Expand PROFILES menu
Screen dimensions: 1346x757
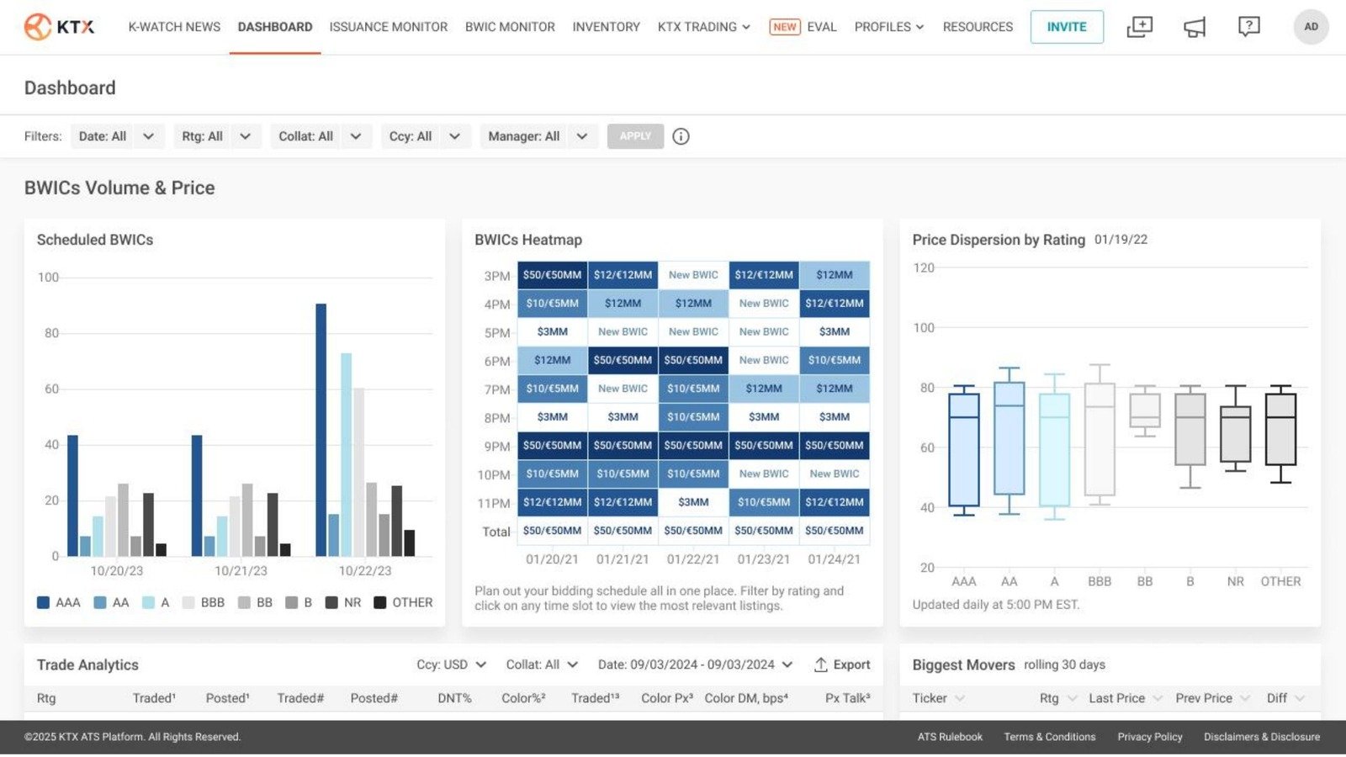[x=889, y=27]
